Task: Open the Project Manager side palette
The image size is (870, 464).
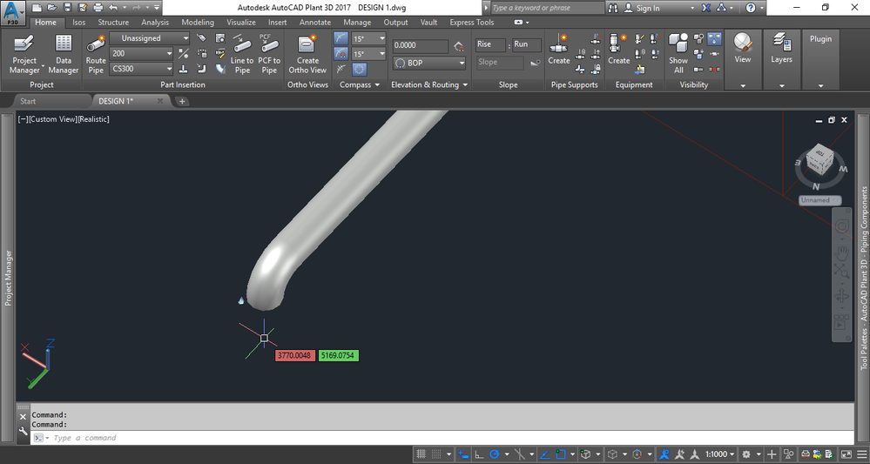Action: pos(8,277)
